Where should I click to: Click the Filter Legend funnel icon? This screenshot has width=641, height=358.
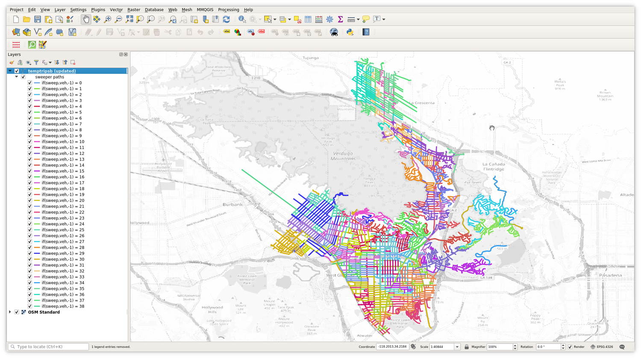tap(36, 62)
